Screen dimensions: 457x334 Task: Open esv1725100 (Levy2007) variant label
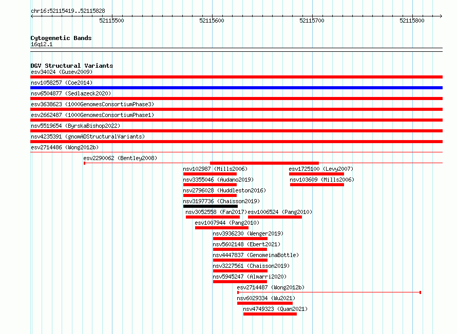pyautogui.click(x=321, y=169)
